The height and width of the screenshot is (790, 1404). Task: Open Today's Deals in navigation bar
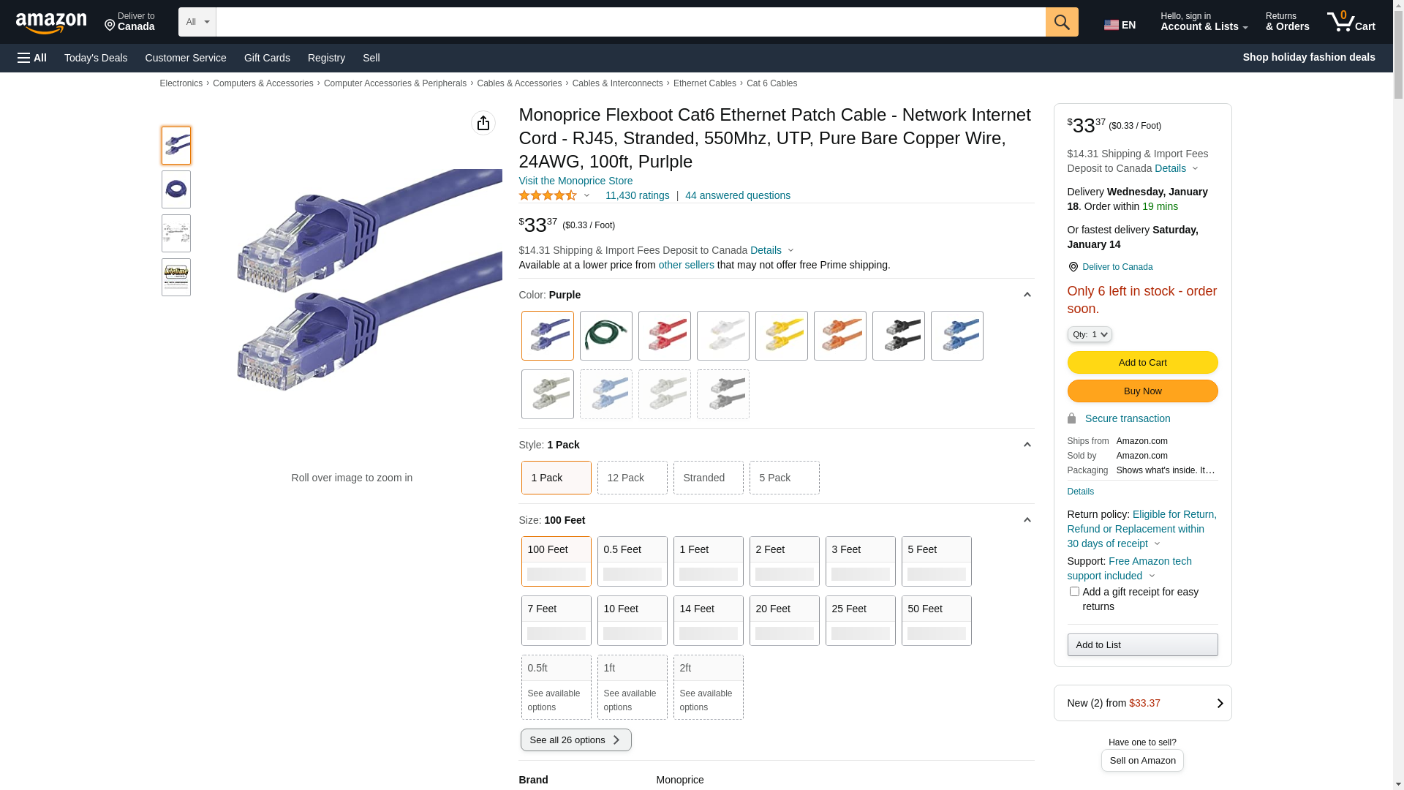(96, 58)
